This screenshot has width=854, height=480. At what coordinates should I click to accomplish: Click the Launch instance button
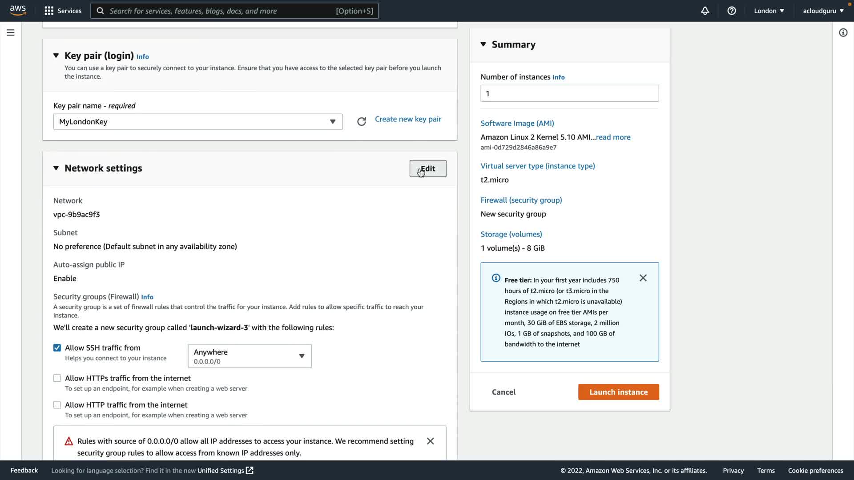[x=618, y=392]
